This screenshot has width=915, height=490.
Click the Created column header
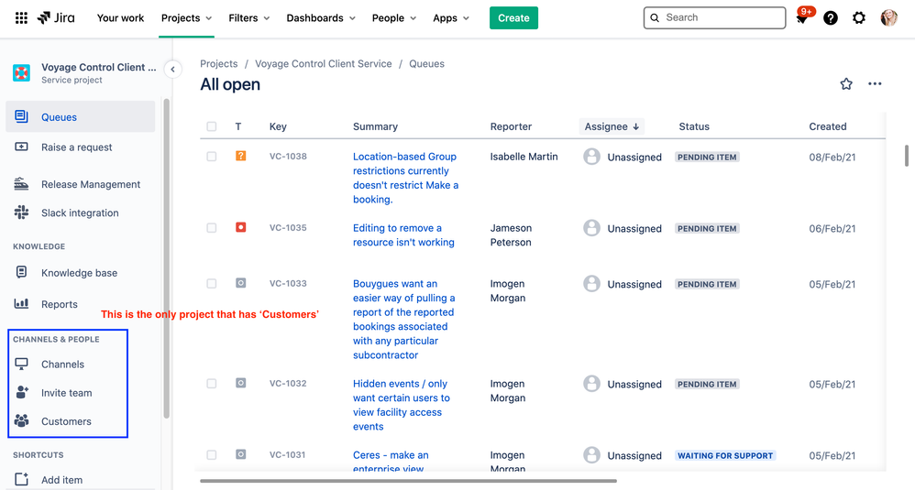pos(828,126)
